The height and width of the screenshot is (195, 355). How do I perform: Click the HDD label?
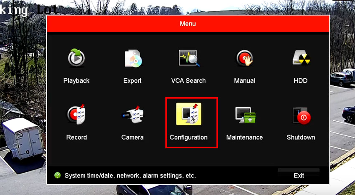click(300, 81)
